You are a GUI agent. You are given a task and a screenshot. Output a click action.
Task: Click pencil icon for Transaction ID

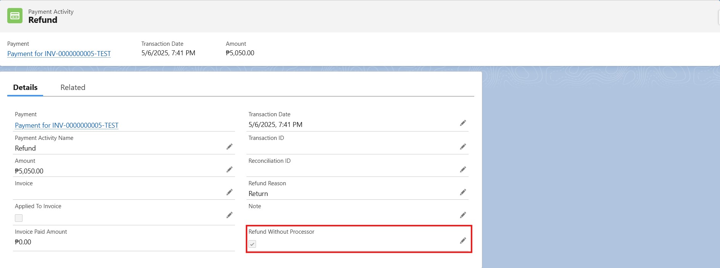coord(463,147)
